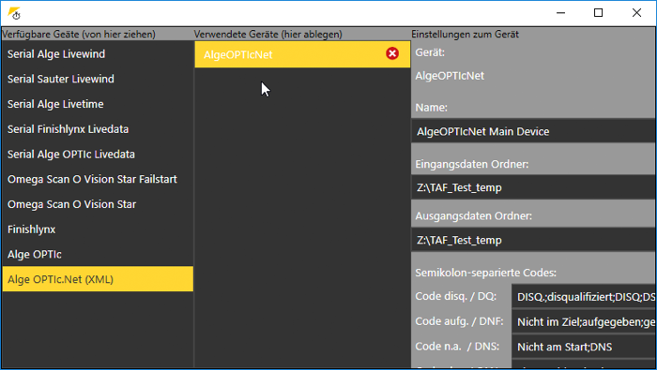657x370 pixels.
Task: Edit the Code aufg. / DNF field
Action: 583,321
